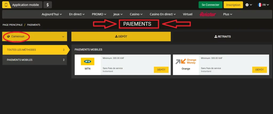Open the Casino En direct menu
273x114 pixels.
(163, 14)
